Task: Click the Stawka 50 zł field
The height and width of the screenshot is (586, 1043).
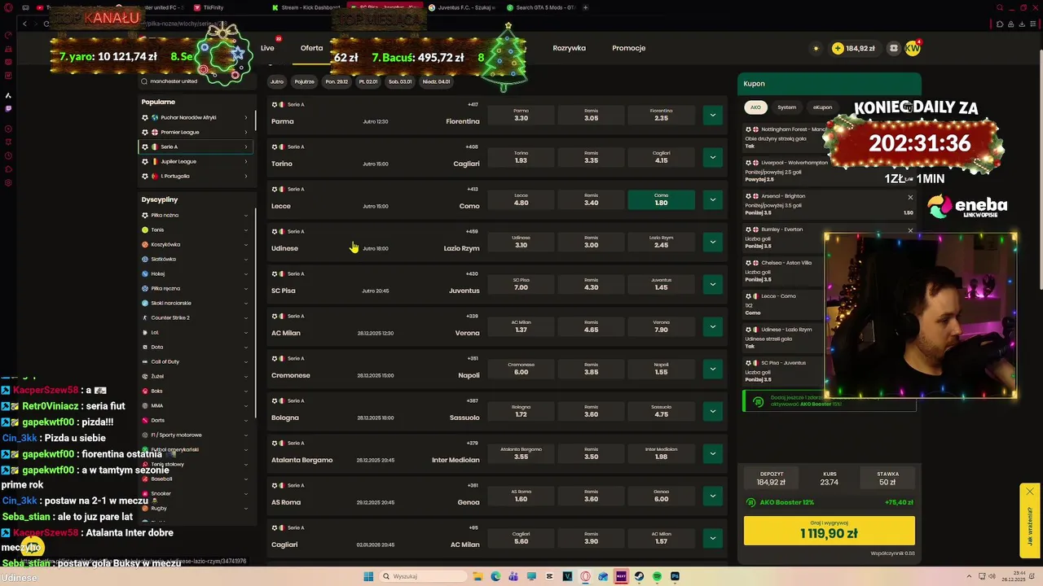Action: point(887,479)
